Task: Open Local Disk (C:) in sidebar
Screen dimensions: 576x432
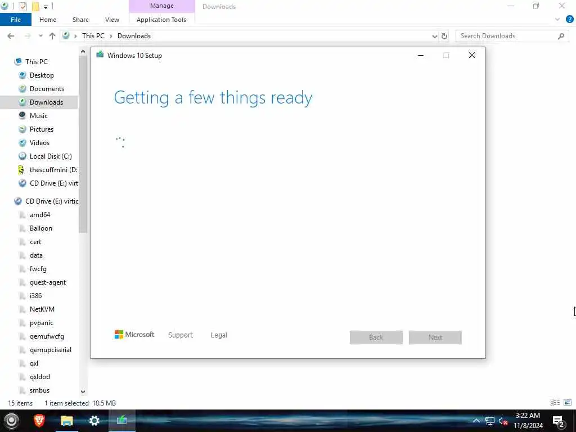Action: [51, 156]
